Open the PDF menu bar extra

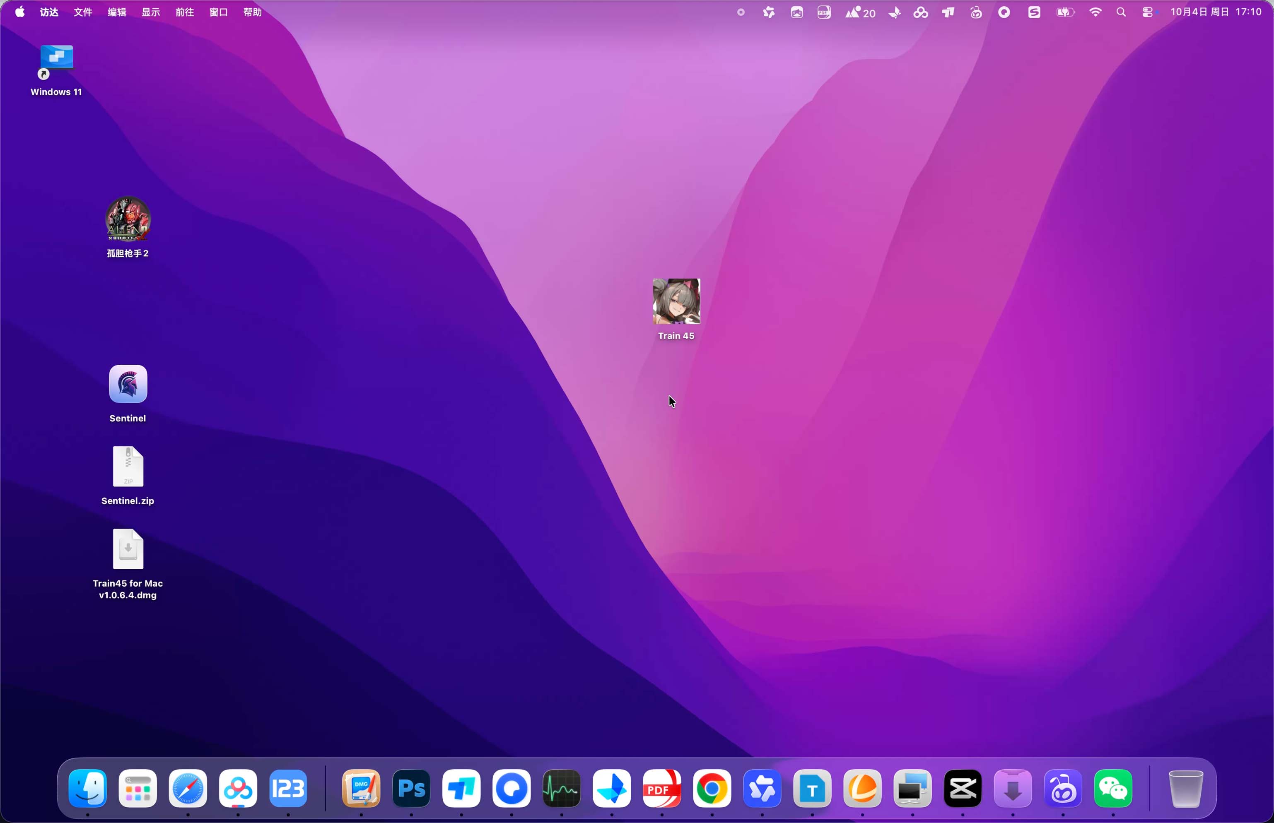click(824, 12)
